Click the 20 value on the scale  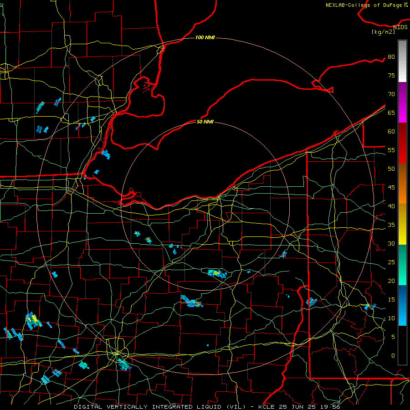[391, 281]
